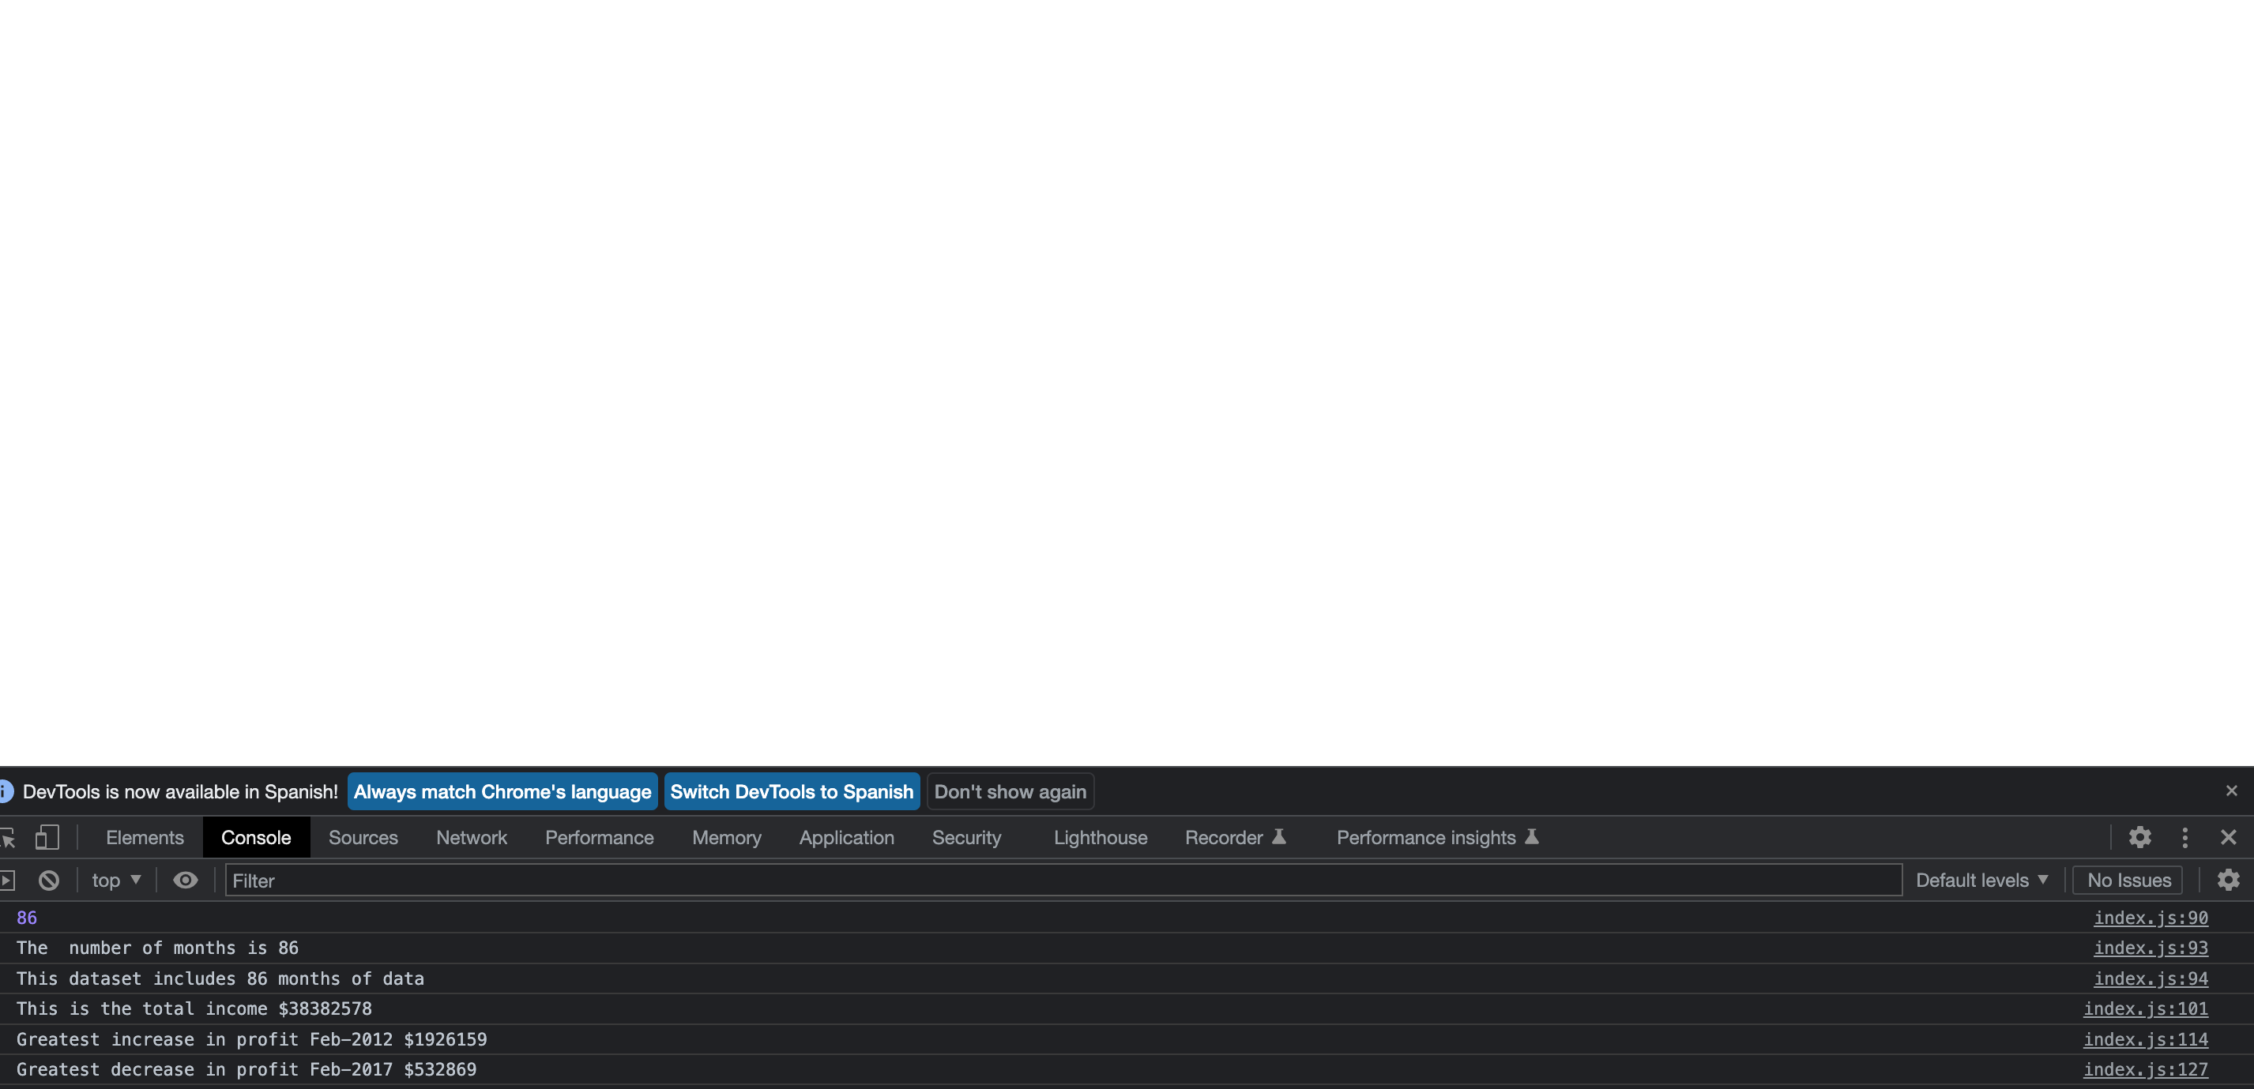Expand the 86 logged value entry
The height and width of the screenshot is (1089, 2254).
click(26, 918)
